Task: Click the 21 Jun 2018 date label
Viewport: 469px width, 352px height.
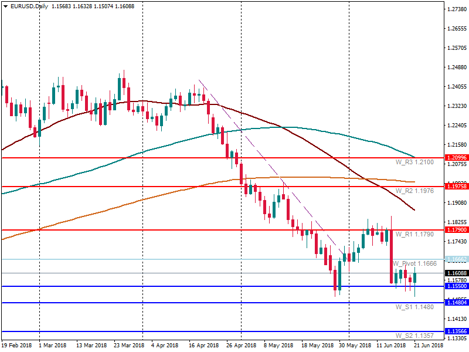Action: click(x=429, y=346)
